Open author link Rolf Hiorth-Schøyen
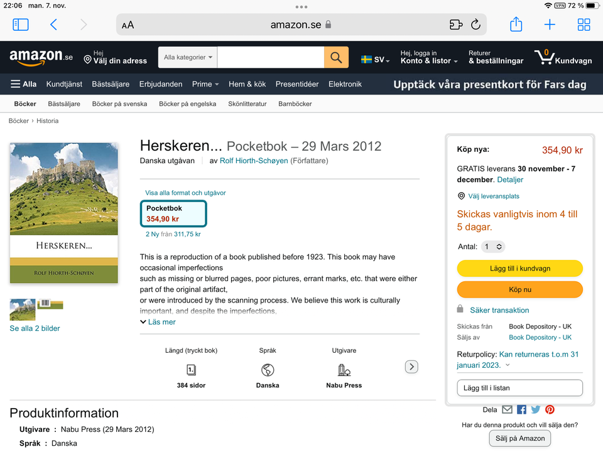The height and width of the screenshot is (452, 603). [x=254, y=161]
